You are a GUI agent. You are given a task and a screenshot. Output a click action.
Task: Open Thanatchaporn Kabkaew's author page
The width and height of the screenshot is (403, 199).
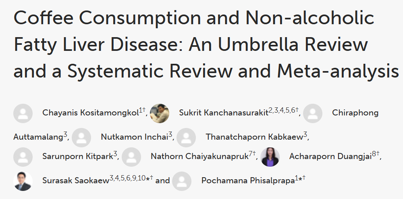(x=254, y=137)
